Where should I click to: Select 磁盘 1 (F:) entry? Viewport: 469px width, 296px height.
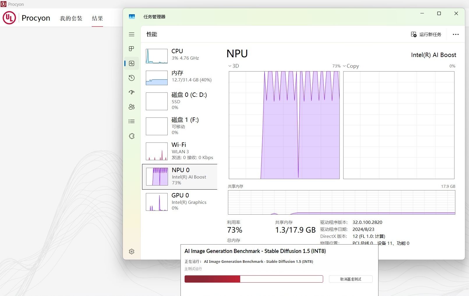180,126
